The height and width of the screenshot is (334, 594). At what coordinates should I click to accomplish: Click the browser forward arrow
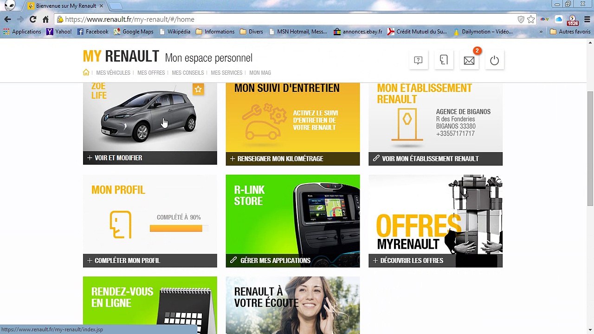[20, 19]
